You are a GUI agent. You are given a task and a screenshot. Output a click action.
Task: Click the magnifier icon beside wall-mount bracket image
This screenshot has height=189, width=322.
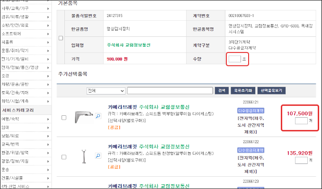tap(98, 115)
